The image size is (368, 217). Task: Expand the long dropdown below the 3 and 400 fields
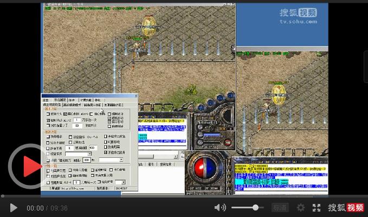(x=89, y=154)
